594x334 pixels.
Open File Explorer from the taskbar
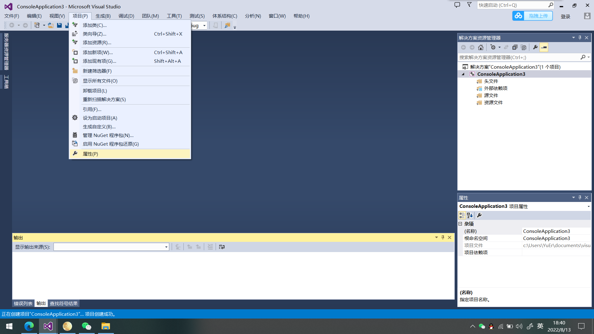click(106, 326)
